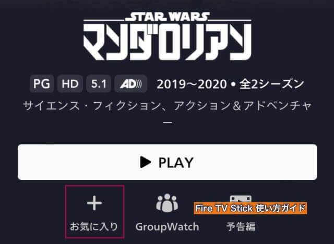
Task: Click the HD quality badge
Action: [70, 84]
